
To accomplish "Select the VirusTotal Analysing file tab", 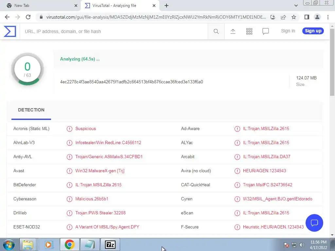I will [120, 6].
